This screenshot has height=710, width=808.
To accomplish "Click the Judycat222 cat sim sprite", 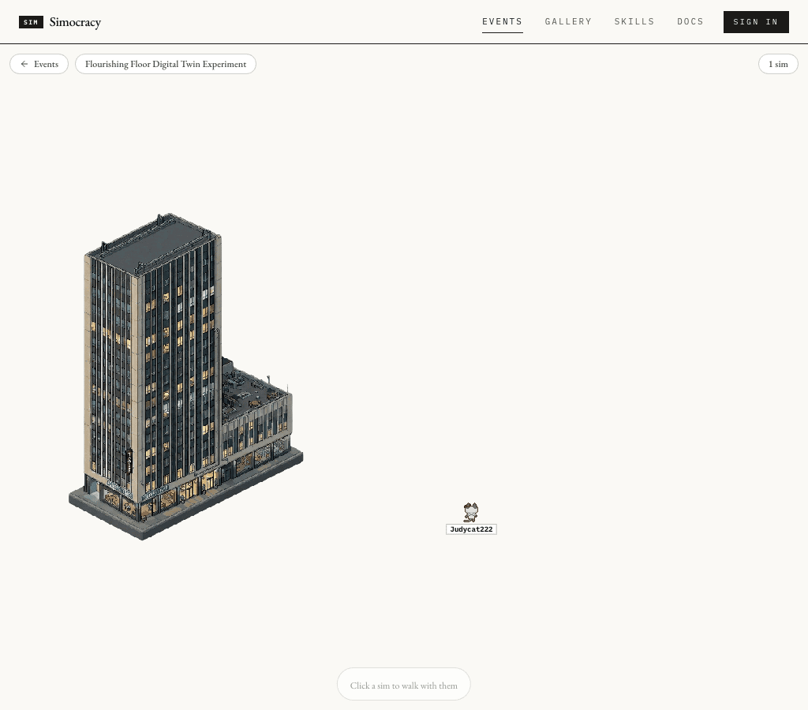I will (x=470, y=512).
